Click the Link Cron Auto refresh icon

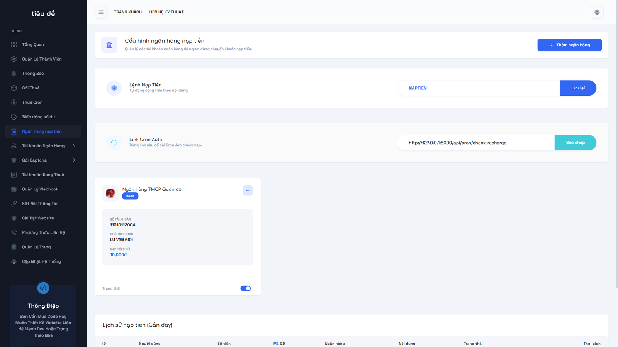[x=114, y=143]
